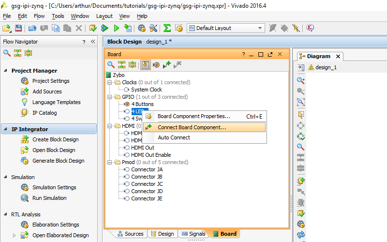This screenshot has width=387, height=242.
Task: Choose Connect Board Component from context menu
Action: [x=204, y=127]
